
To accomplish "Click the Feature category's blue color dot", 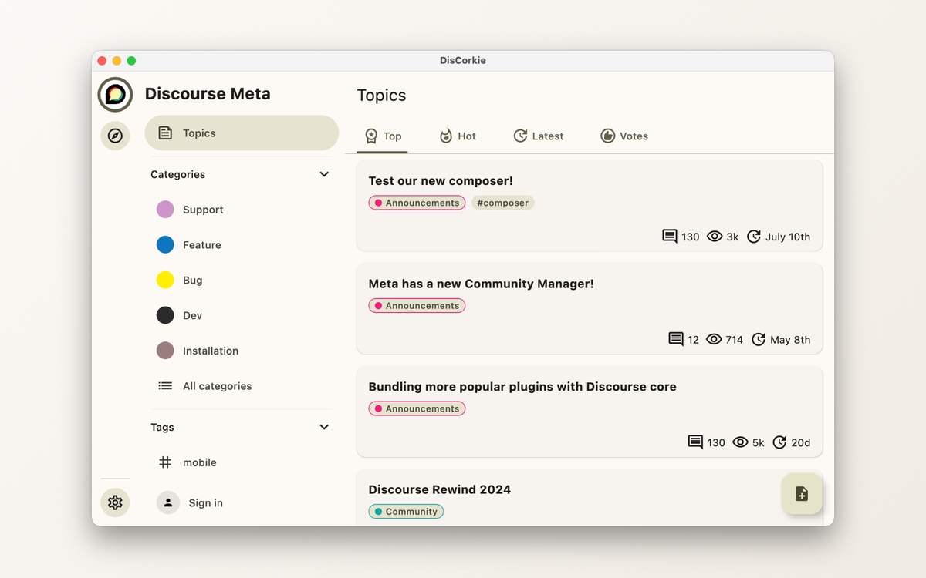I will pyautogui.click(x=164, y=244).
